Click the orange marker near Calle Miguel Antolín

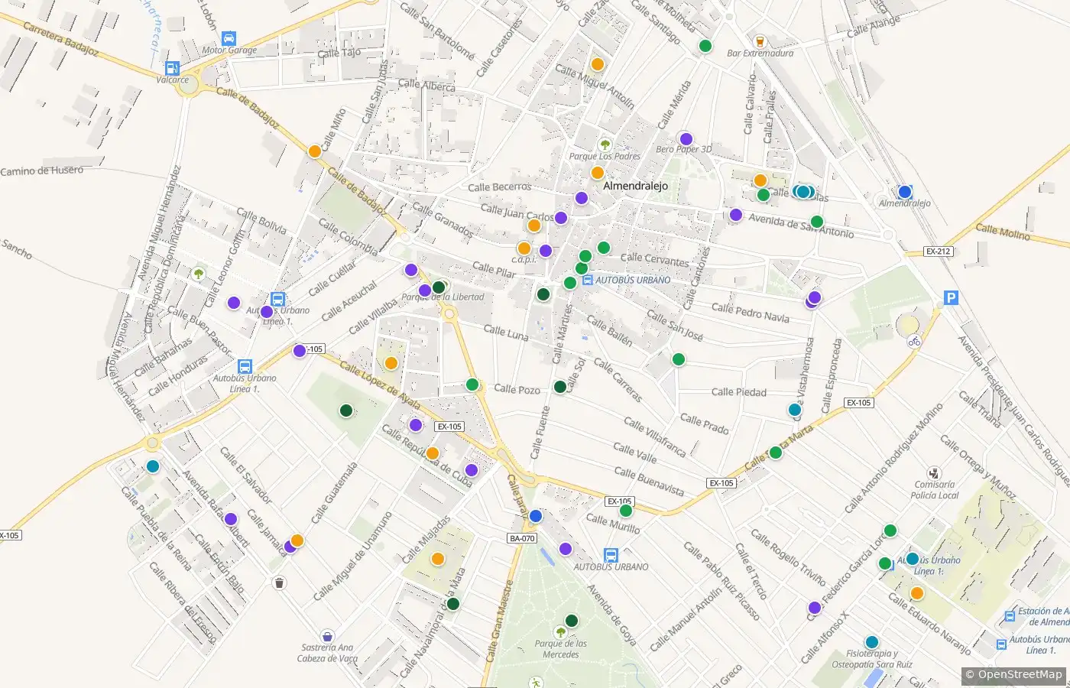[x=598, y=64]
